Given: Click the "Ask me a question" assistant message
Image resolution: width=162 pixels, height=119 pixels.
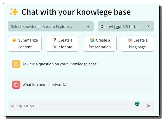Looking at the screenshot, I should click(60, 64).
